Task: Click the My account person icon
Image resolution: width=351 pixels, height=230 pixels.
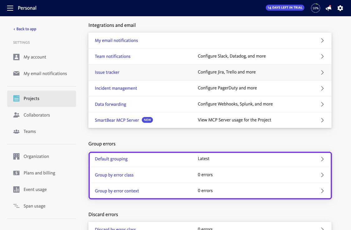Action: [x=16, y=57]
